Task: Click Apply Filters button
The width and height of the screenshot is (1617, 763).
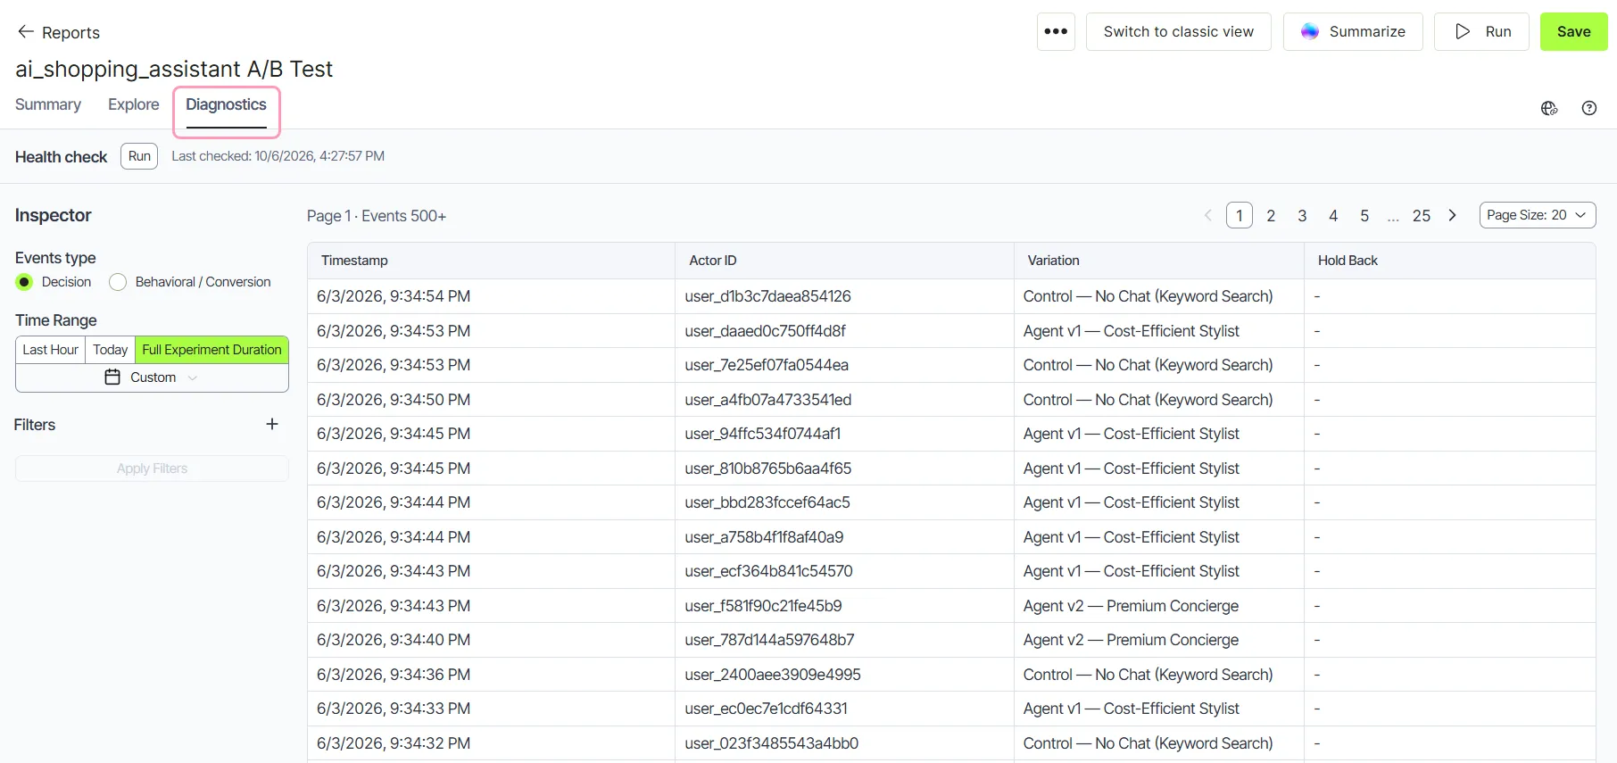Action: click(152, 469)
